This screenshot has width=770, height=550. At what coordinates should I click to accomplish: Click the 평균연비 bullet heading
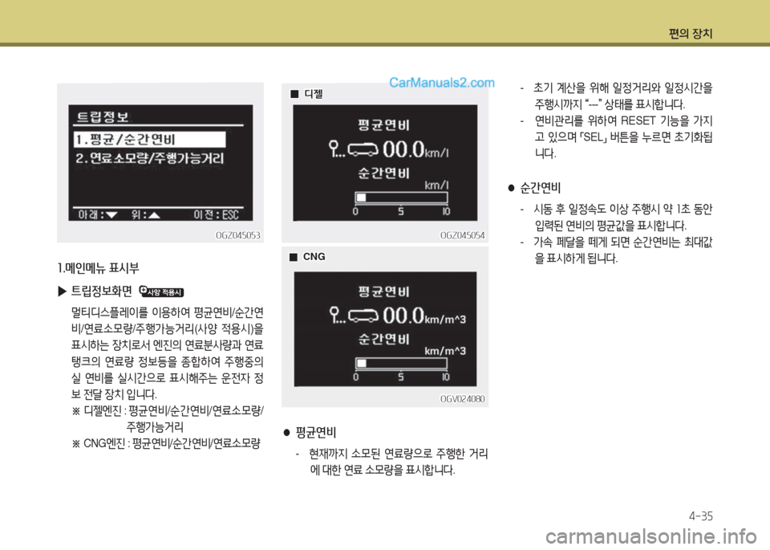316,432
